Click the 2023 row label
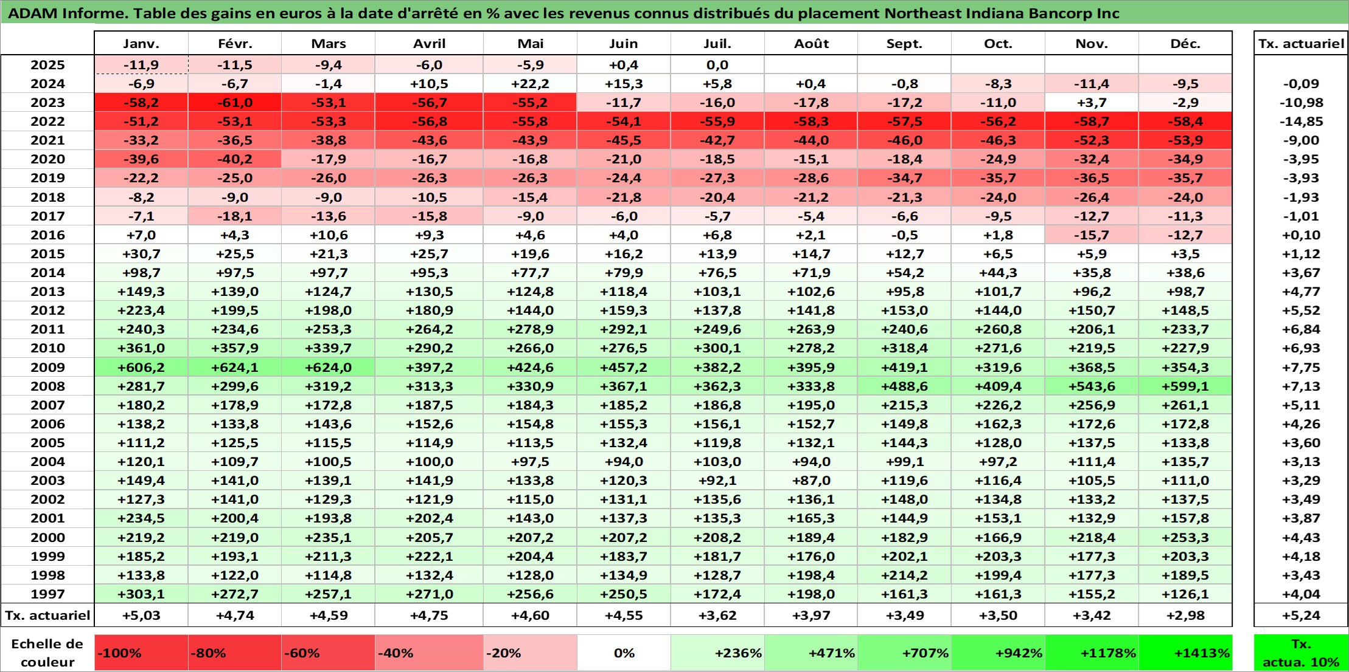 (x=47, y=103)
